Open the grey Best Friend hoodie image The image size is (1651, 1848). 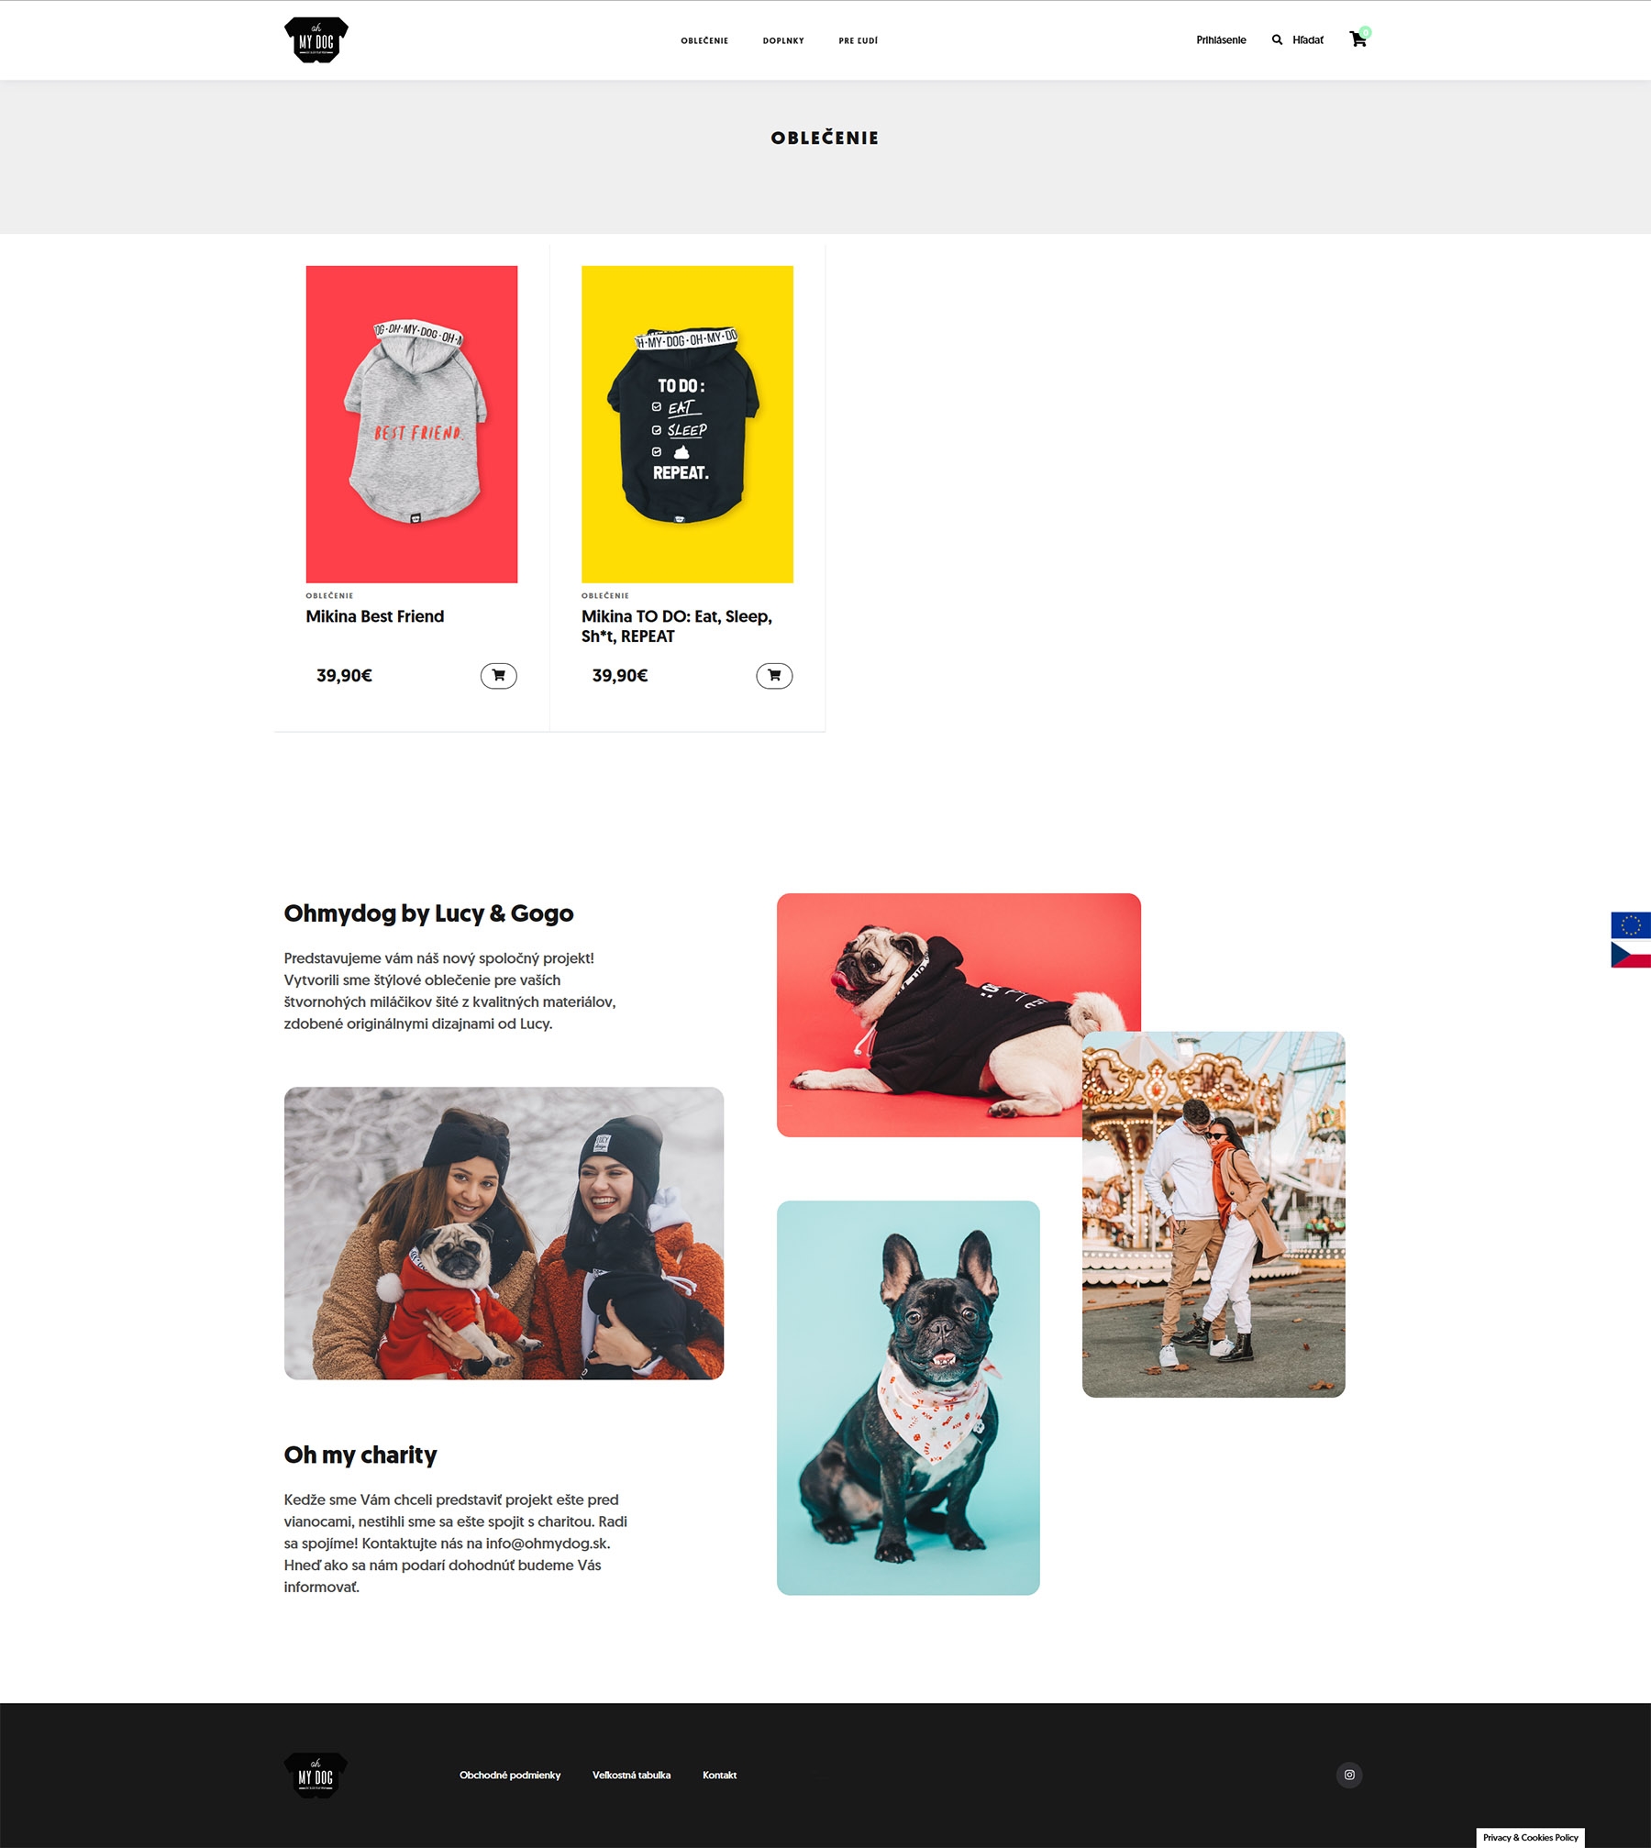[x=412, y=425]
